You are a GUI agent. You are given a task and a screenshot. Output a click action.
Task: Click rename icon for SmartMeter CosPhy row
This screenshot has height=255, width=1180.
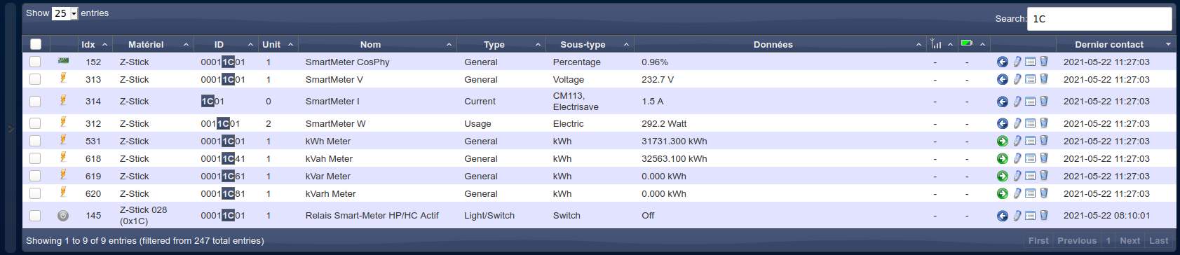pyautogui.click(x=1017, y=62)
